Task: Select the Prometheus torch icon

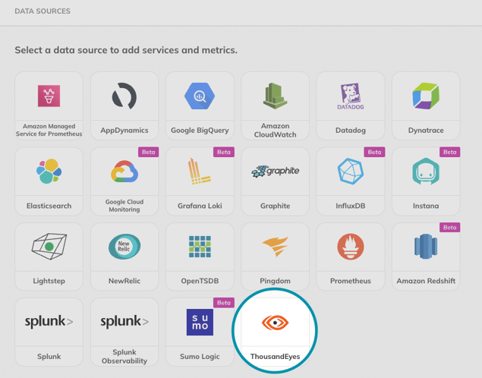Action: coord(351,247)
